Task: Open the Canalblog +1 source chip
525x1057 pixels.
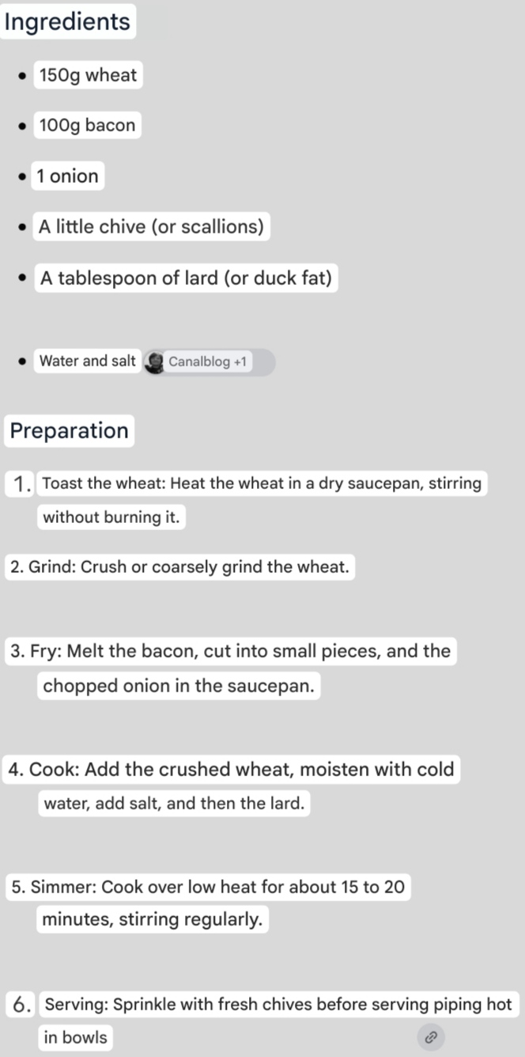Action: [x=209, y=362]
